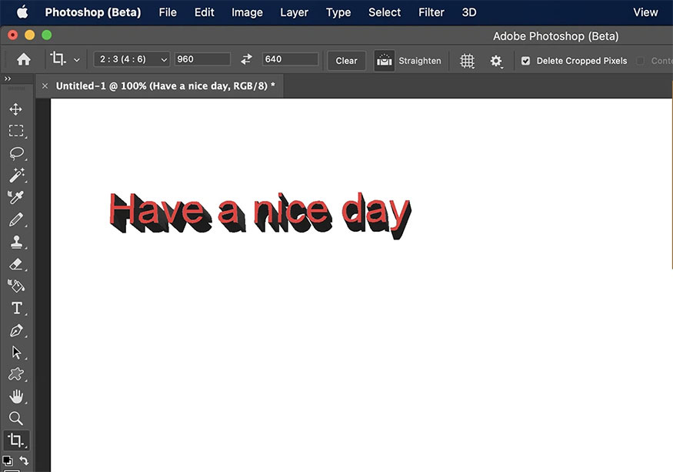Viewport: 673px width, 472px height.
Task: Activate the Magic Wand tool
Action: pos(16,176)
